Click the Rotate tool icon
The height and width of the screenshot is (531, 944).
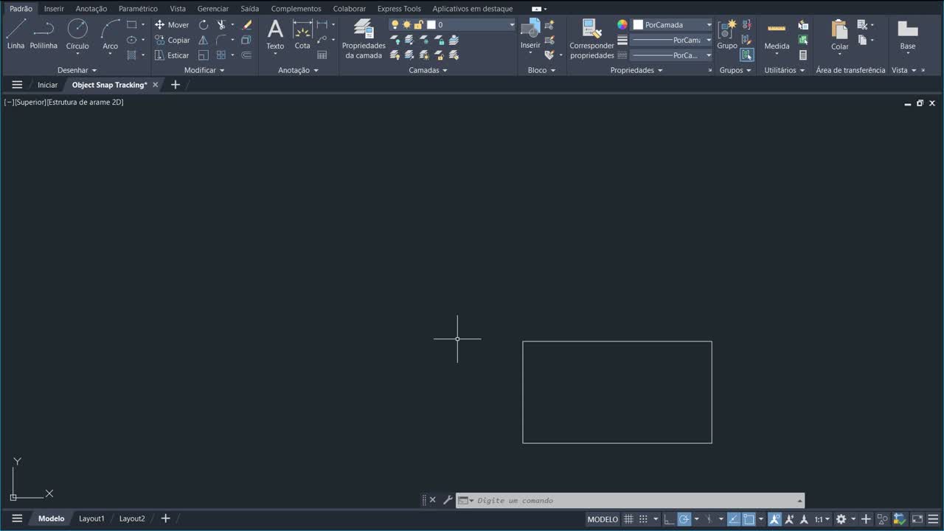click(x=204, y=25)
